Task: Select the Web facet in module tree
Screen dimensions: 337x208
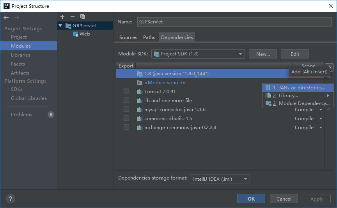Action: click(85, 34)
